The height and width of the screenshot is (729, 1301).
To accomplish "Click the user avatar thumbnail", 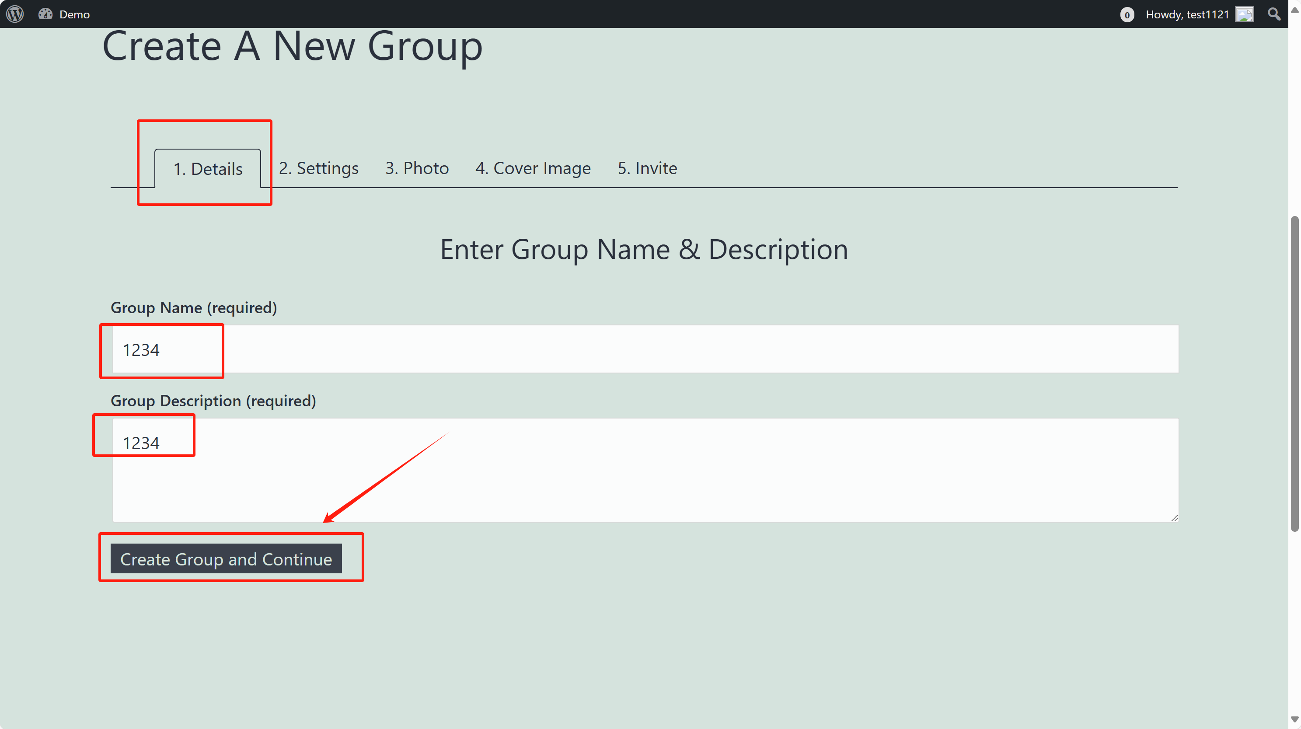I will point(1244,14).
